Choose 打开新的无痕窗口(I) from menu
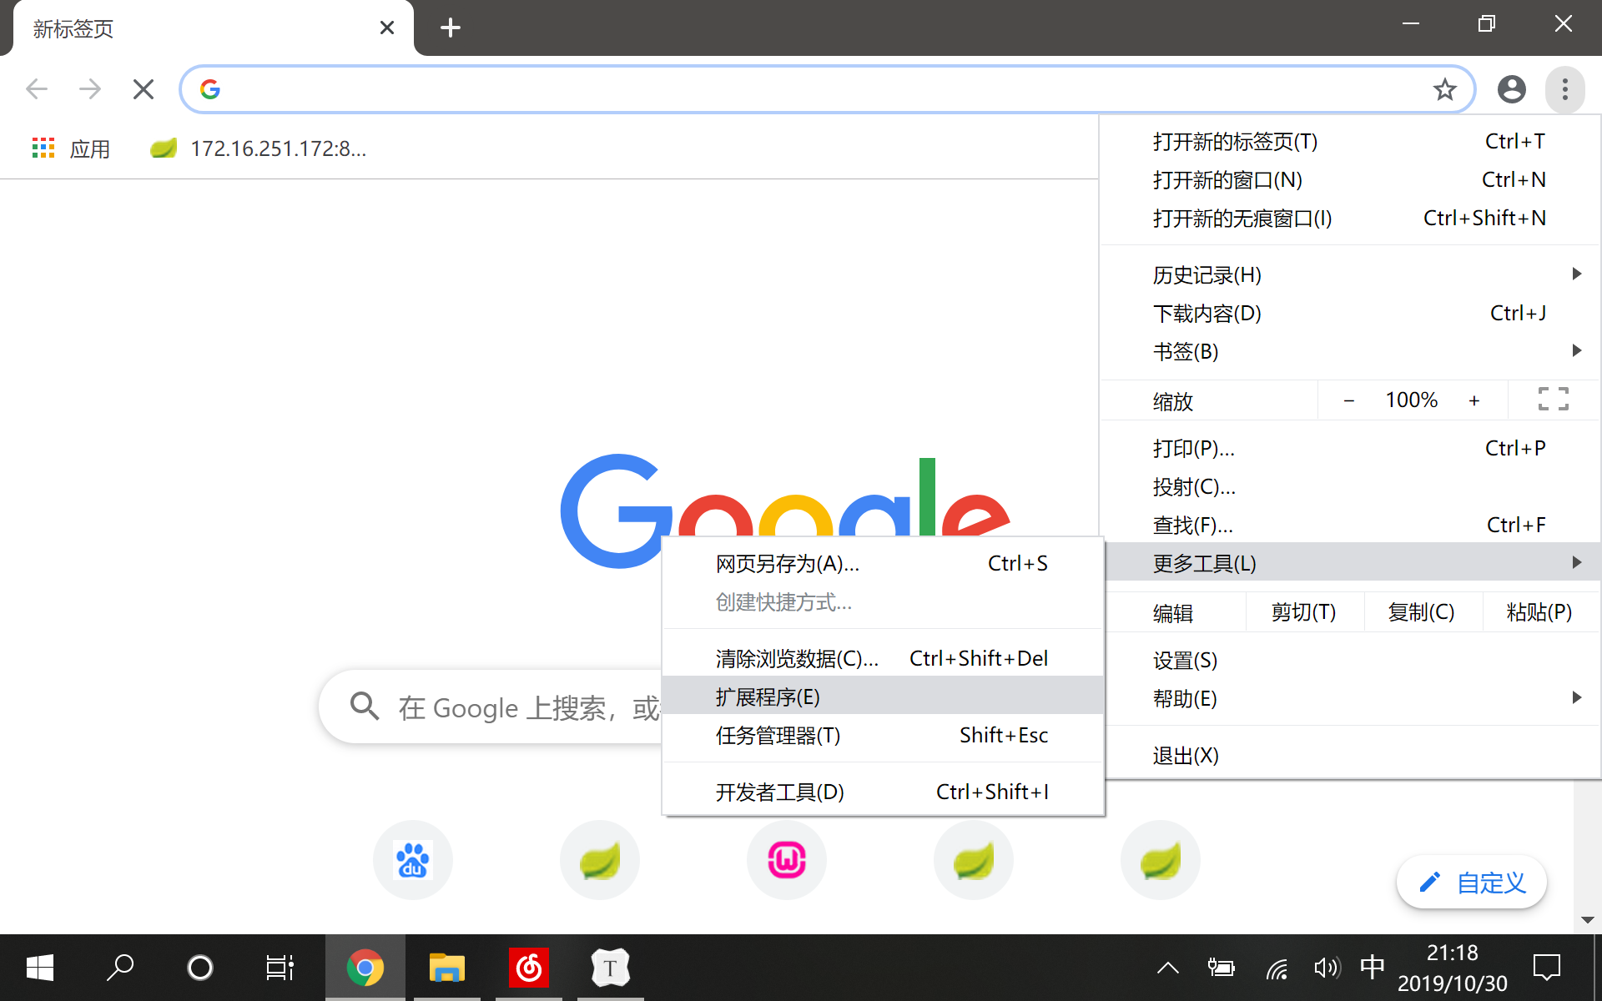The width and height of the screenshot is (1602, 1001). 1350,218
